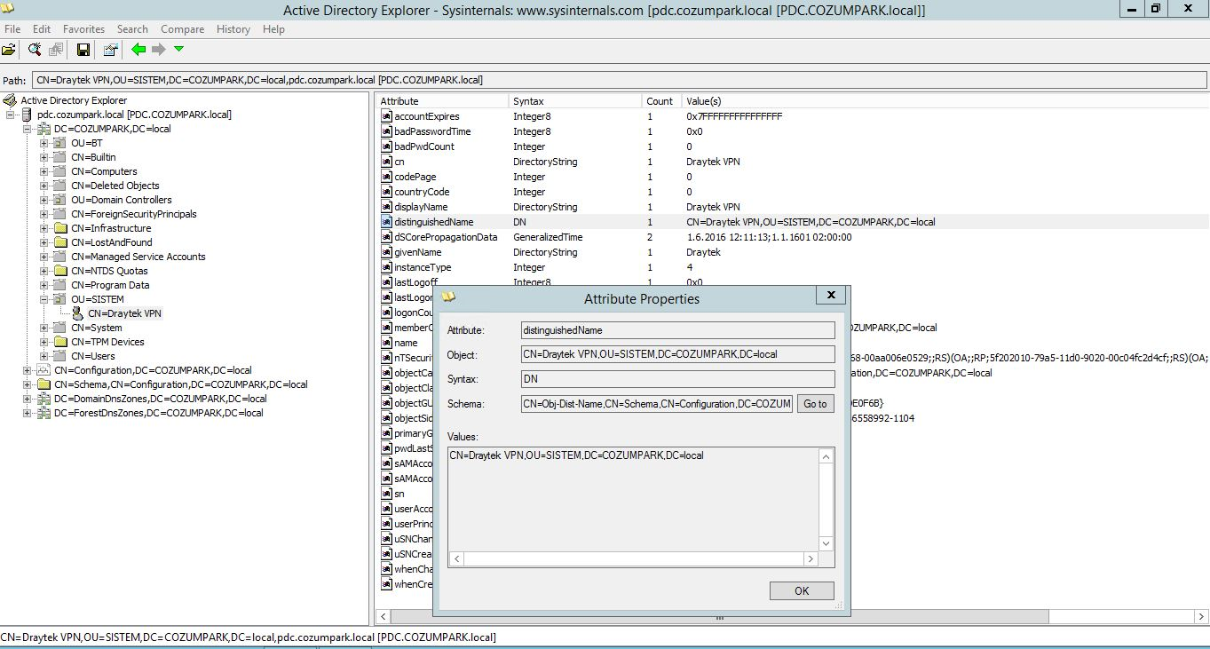Screen dimensions: 1210x649
Task: Close the Attribute Properties dialog with X
Action: (831, 296)
